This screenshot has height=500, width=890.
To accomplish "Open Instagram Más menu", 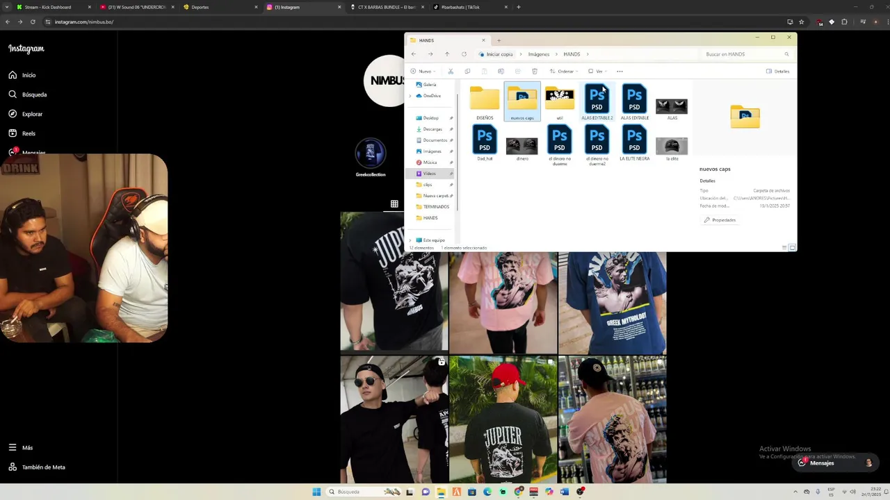I will click(x=20, y=448).
